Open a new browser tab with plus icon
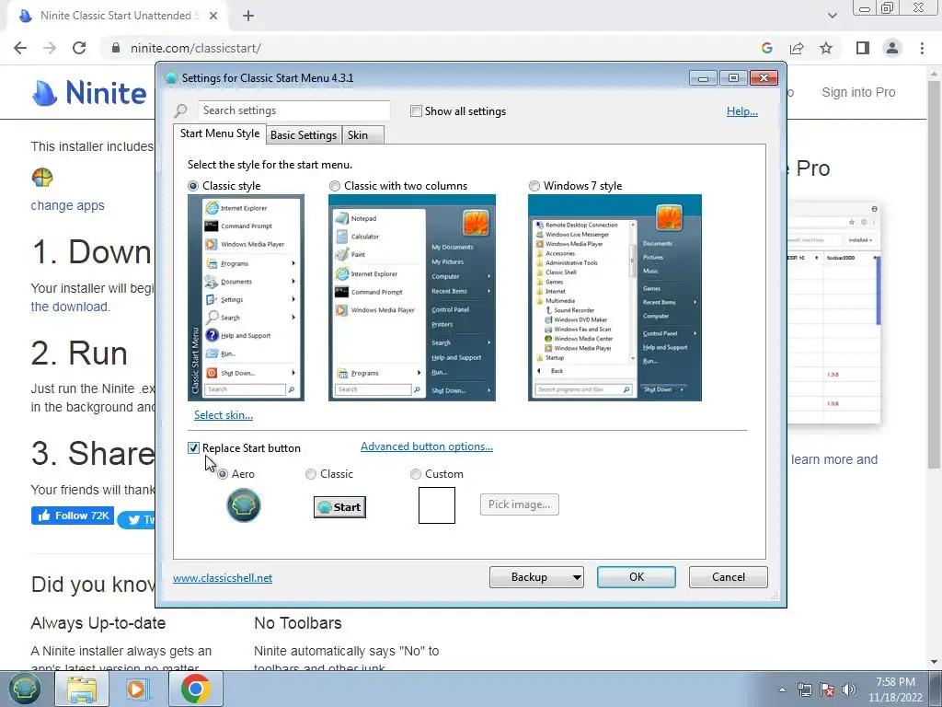Image resolution: width=942 pixels, height=707 pixels. (x=248, y=16)
